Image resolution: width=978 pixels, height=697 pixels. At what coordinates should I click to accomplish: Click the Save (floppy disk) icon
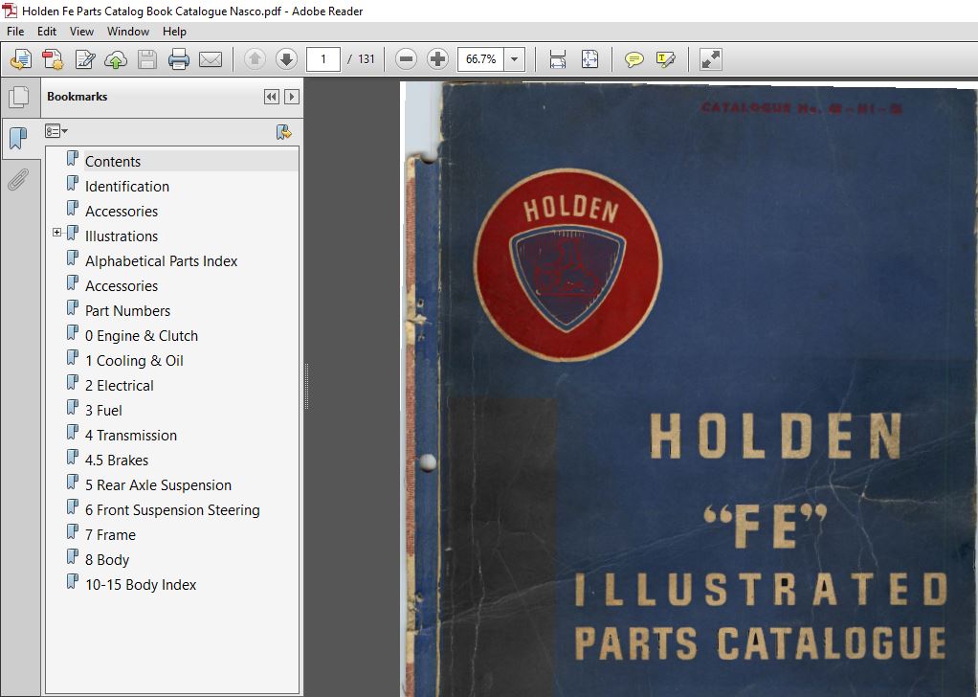tap(147, 59)
